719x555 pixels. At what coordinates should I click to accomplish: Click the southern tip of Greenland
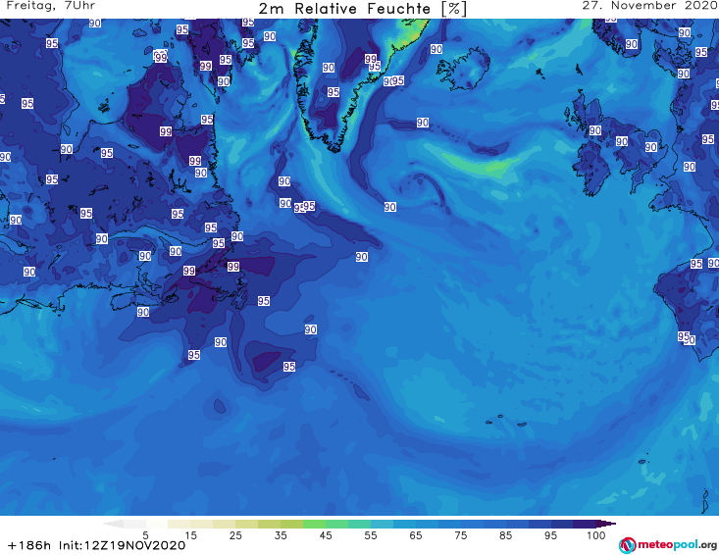pos(336,147)
